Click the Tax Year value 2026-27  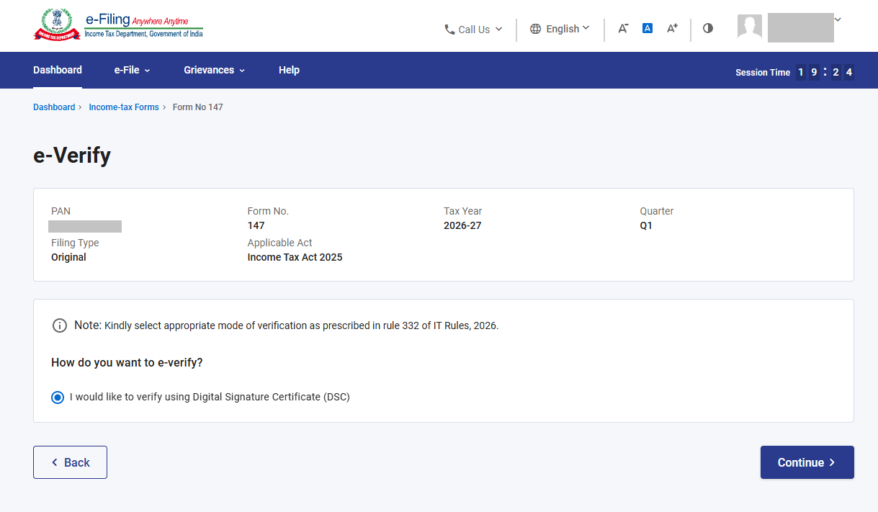point(462,225)
